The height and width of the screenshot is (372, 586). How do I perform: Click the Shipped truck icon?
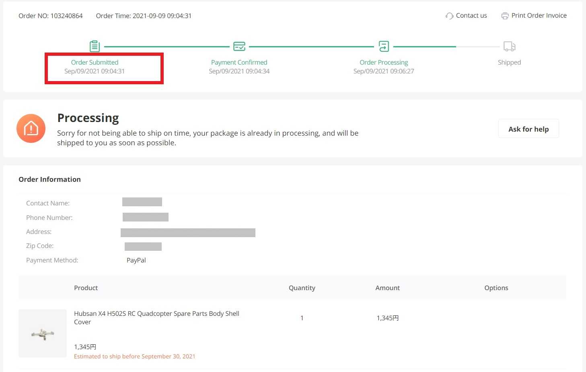(509, 47)
